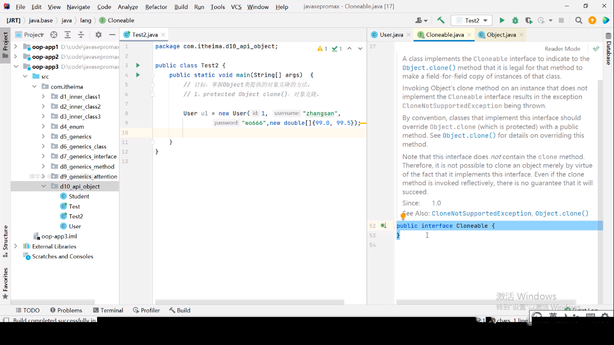Toggle the Database side panel
This screenshot has width=614, height=345.
[609, 49]
